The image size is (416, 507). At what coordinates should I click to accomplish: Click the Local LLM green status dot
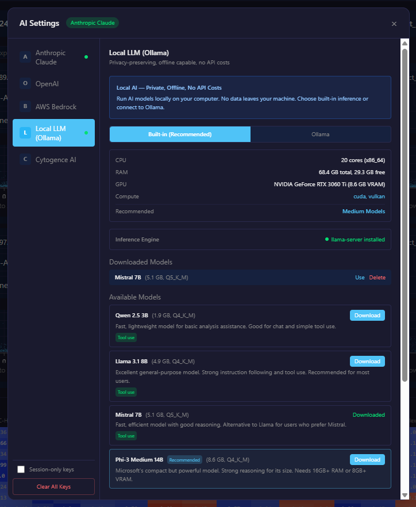86,133
